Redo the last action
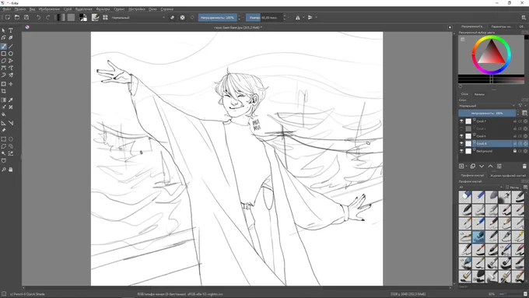 [47, 17]
